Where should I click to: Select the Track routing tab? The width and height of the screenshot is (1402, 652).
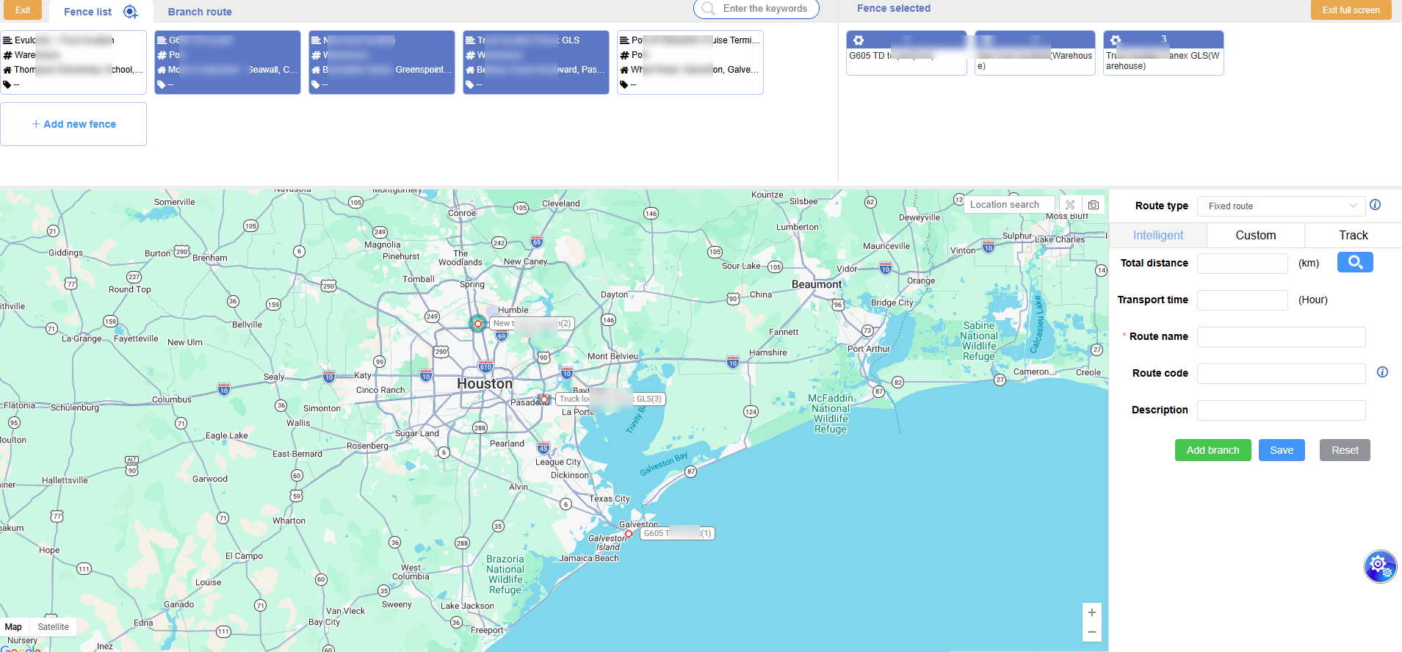pyautogui.click(x=1353, y=236)
